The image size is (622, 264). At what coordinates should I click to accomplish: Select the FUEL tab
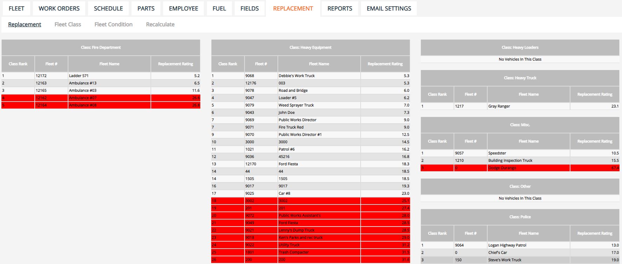tap(219, 8)
